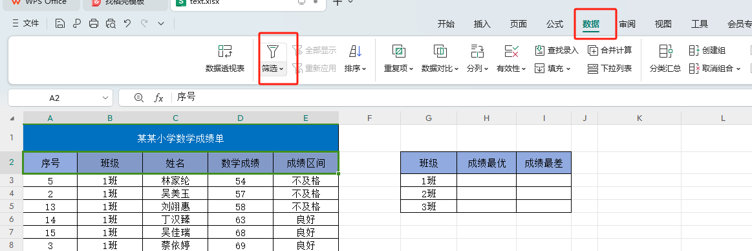Switch to the 视图 ribbon tab
The height and width of the screenshot is (251, 752).
click(x=663, y=24)
